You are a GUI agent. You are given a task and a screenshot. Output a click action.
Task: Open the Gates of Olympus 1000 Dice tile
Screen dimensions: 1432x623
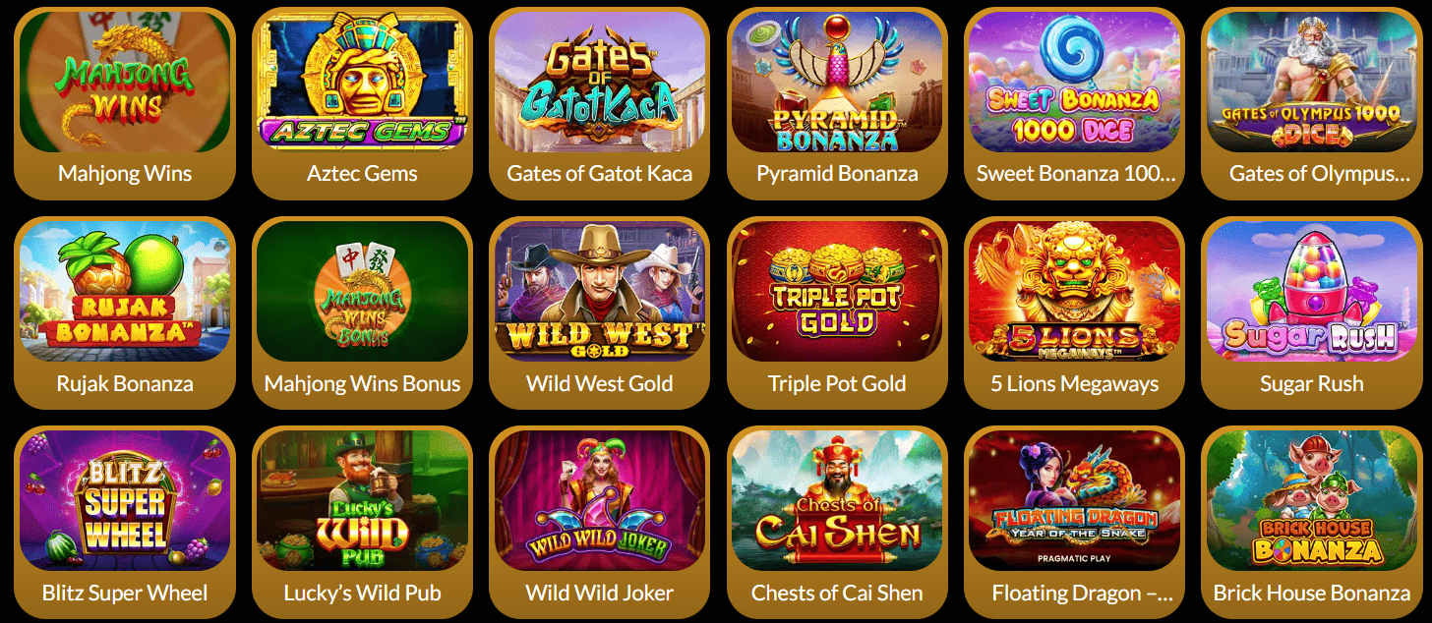coord(1312,82)
